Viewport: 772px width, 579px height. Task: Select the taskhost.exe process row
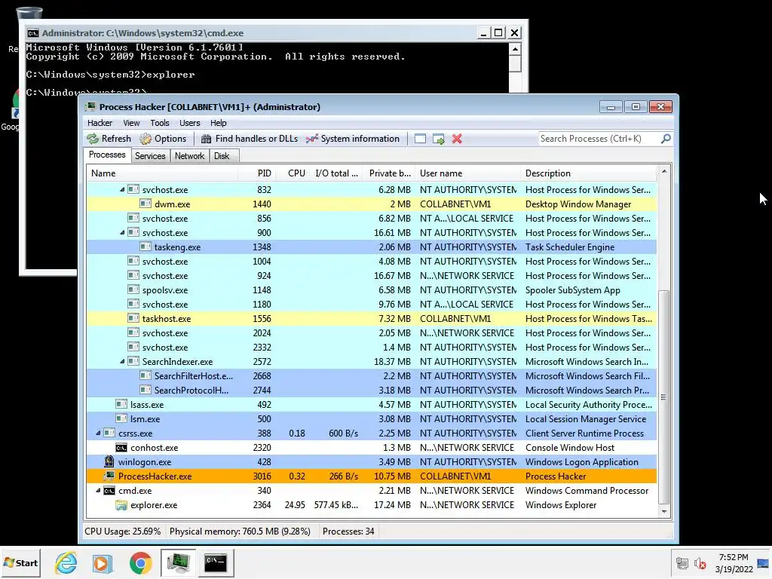(x=372, y=319)
